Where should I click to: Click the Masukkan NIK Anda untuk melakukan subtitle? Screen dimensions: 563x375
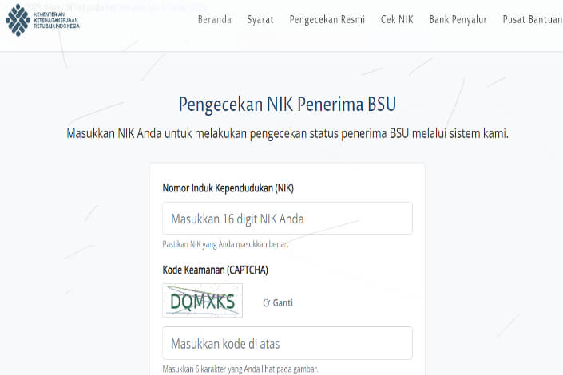tap(287, 133)
